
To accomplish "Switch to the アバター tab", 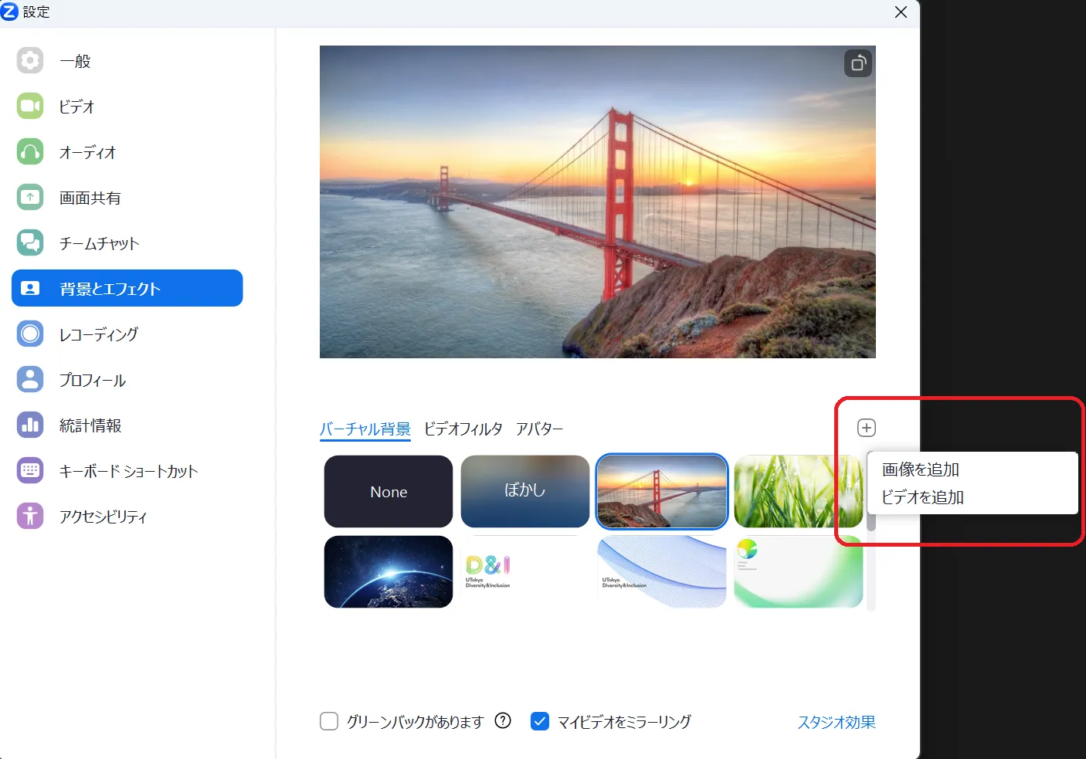I will (x=539, y=429).
